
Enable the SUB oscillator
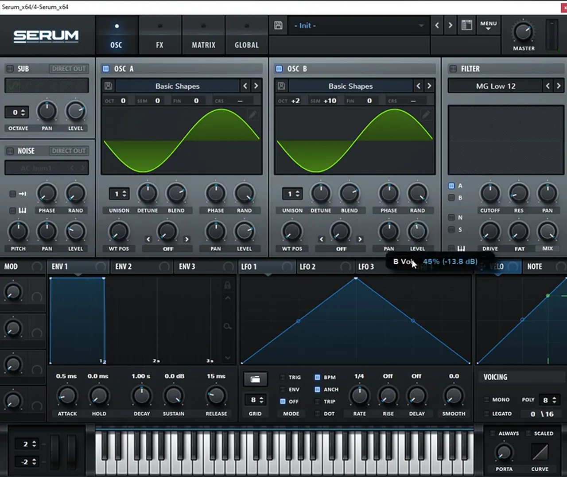(x=9, y=69)
